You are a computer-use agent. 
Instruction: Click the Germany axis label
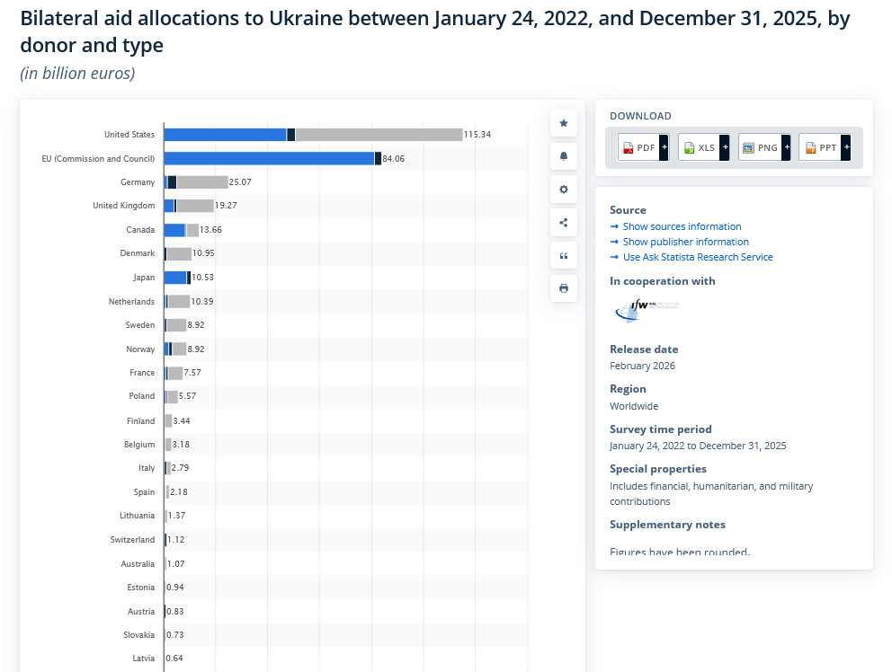pos(138,182)
